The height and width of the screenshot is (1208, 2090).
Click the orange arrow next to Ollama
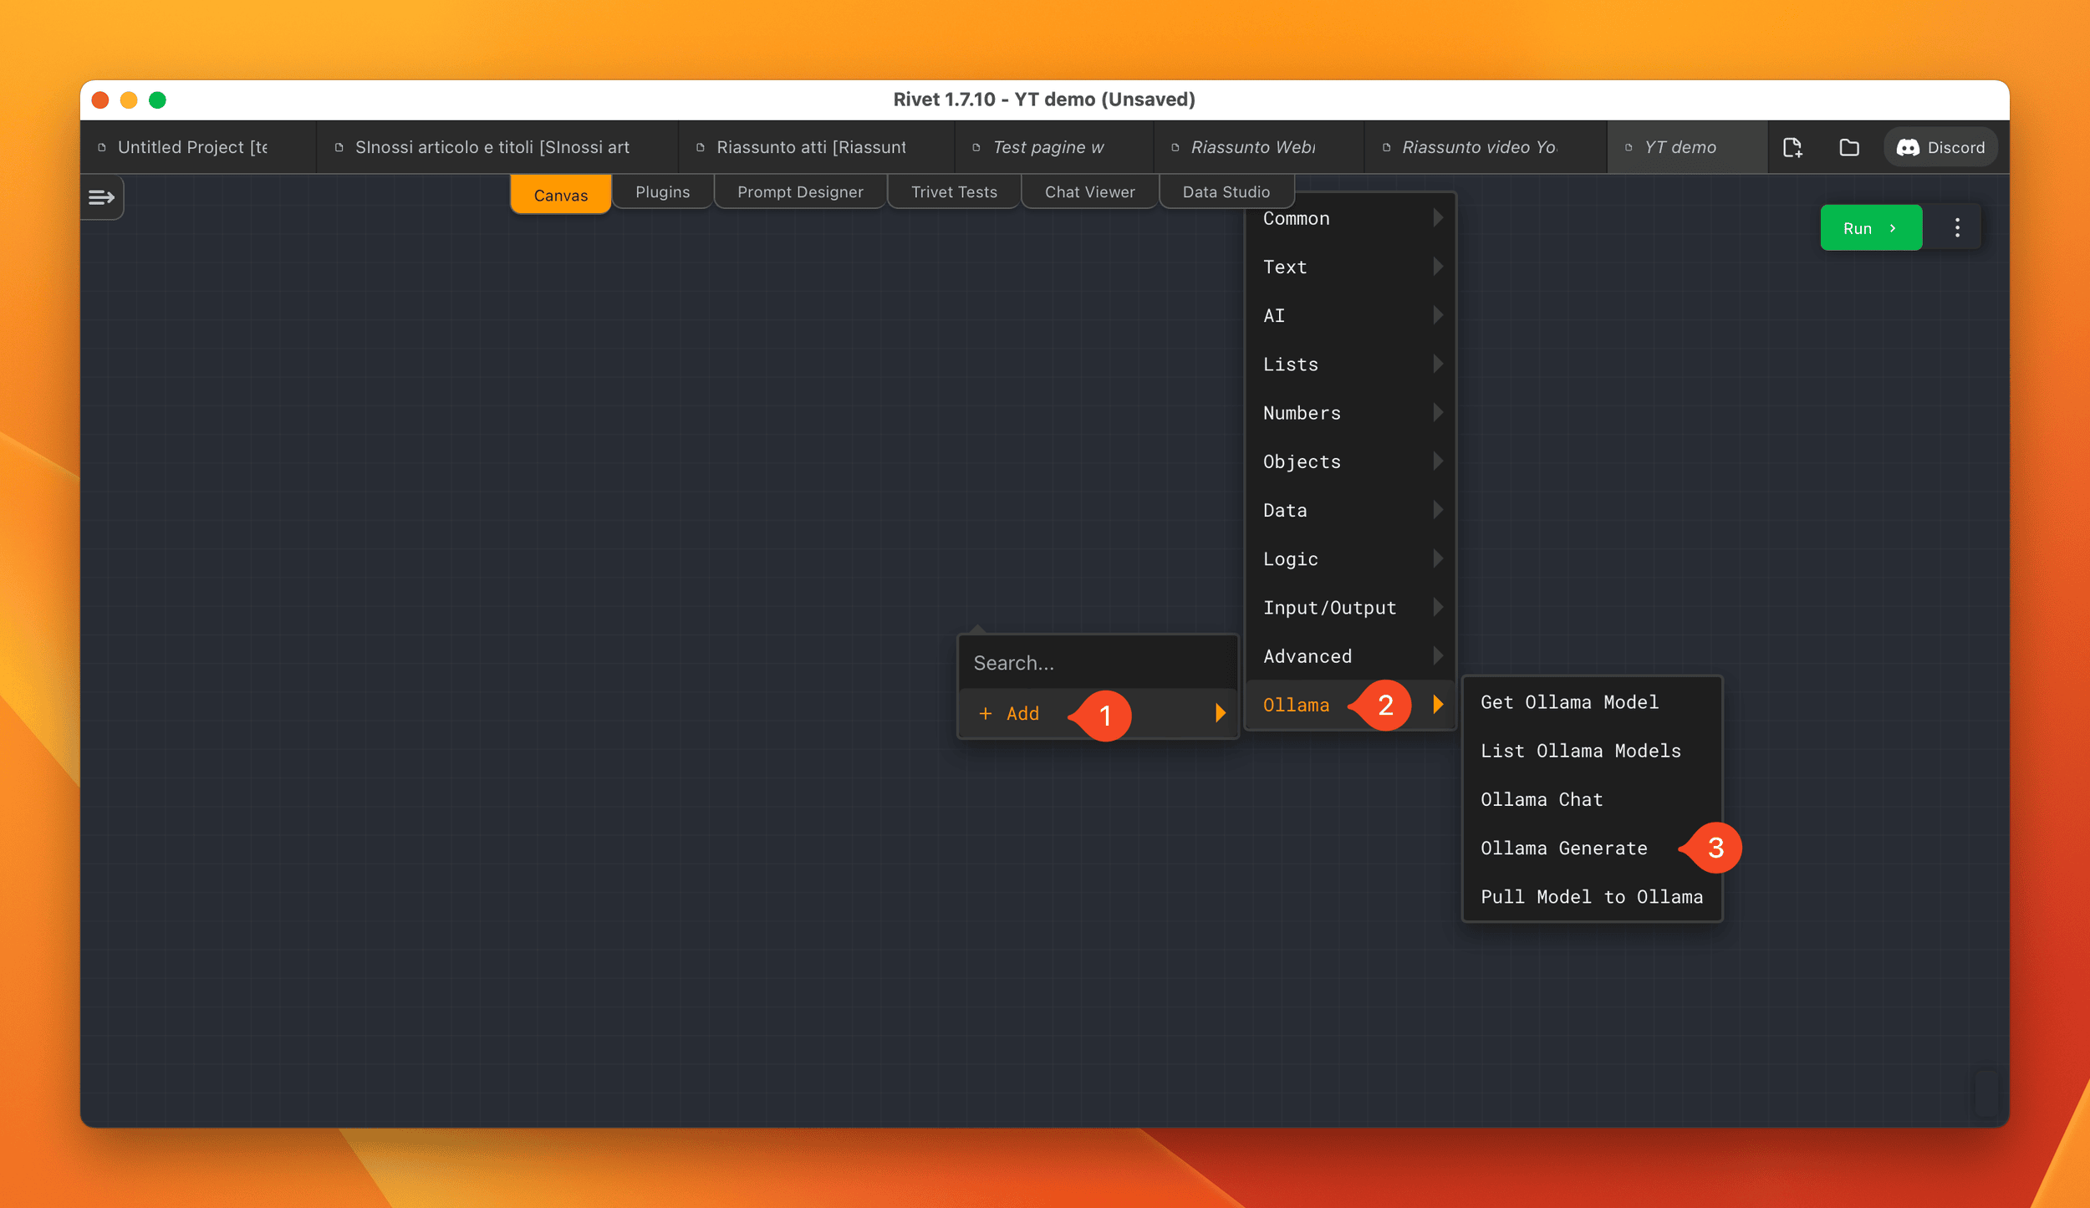click(x=1438, y=705)
